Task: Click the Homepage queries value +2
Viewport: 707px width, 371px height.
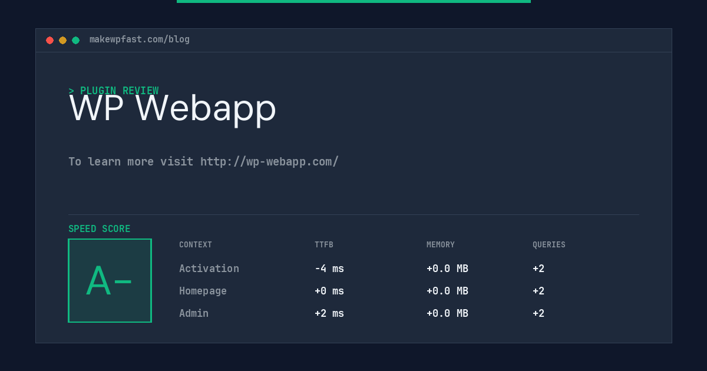Action: pyautogui.click(x=538, y=291)
